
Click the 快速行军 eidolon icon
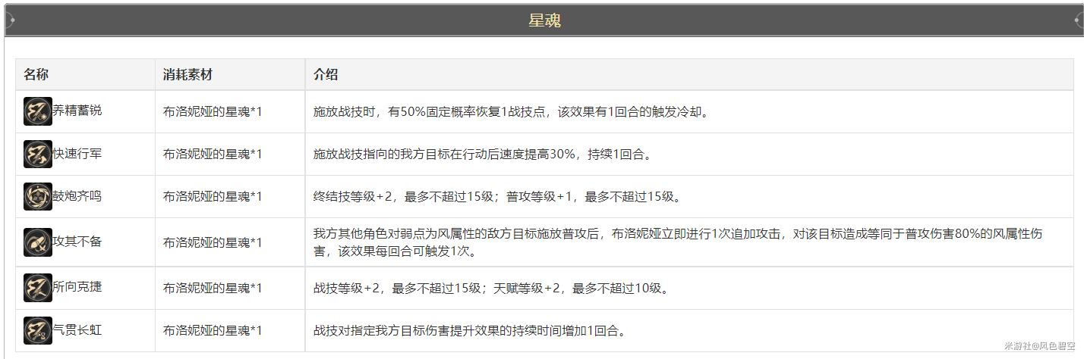click(x=38, y=155)
